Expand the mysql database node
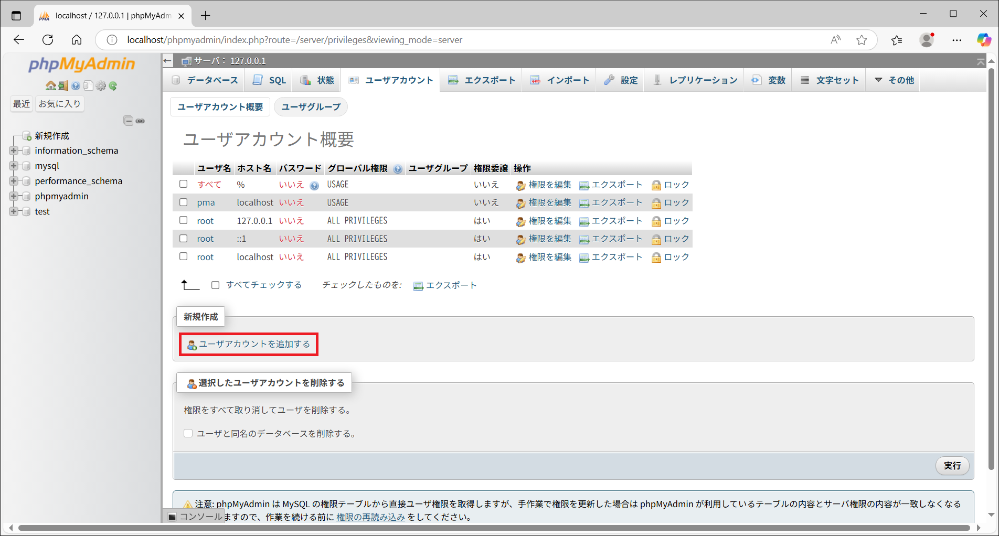Image resolution: width=999 pixels, height=536 pixels. coord(14,166)
